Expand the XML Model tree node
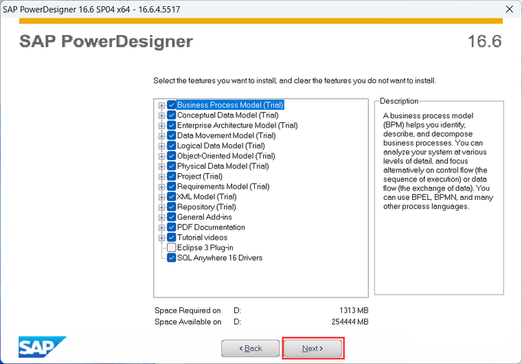 point(161,197)
